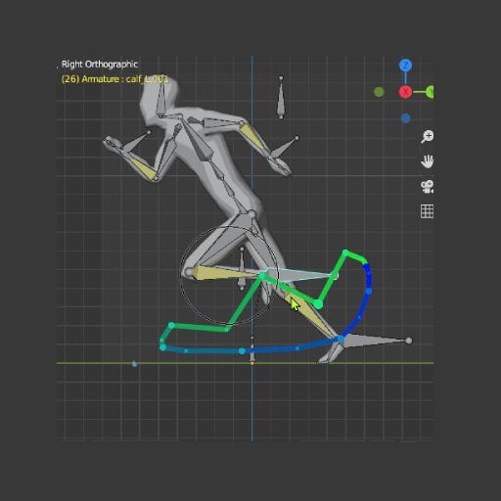Snap view using the dark green negative-Y dot
The width and height of the screenshot is (501, 501).
tap(379, 92)
